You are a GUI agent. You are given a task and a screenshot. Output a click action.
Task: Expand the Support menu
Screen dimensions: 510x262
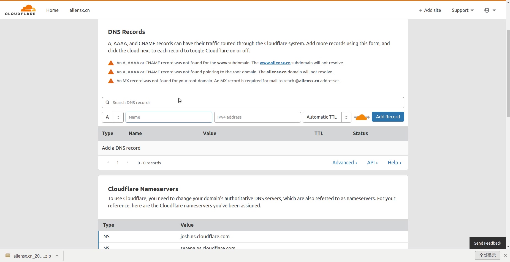[x=463, y=10]
